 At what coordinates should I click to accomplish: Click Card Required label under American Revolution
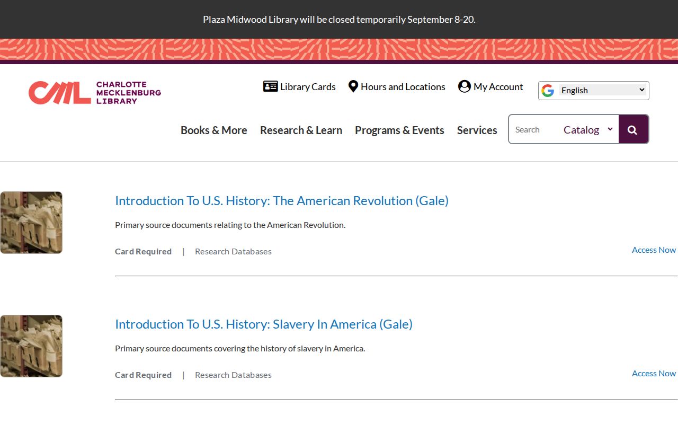coord(143,252)
